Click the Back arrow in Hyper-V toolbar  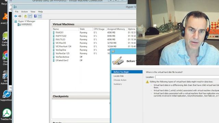[x=16, y=16]
